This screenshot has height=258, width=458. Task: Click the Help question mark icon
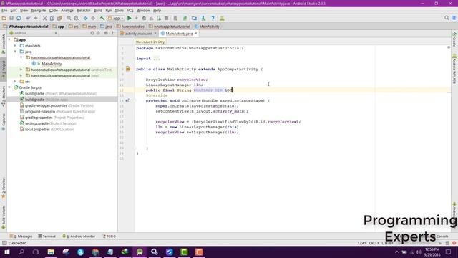tap(213, 18)
